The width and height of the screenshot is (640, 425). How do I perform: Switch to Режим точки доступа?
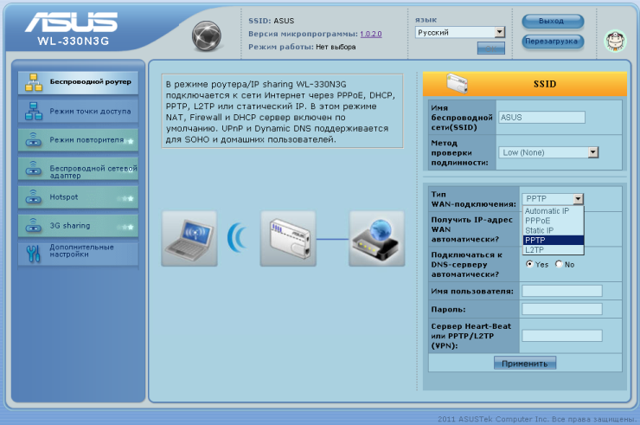79,111
